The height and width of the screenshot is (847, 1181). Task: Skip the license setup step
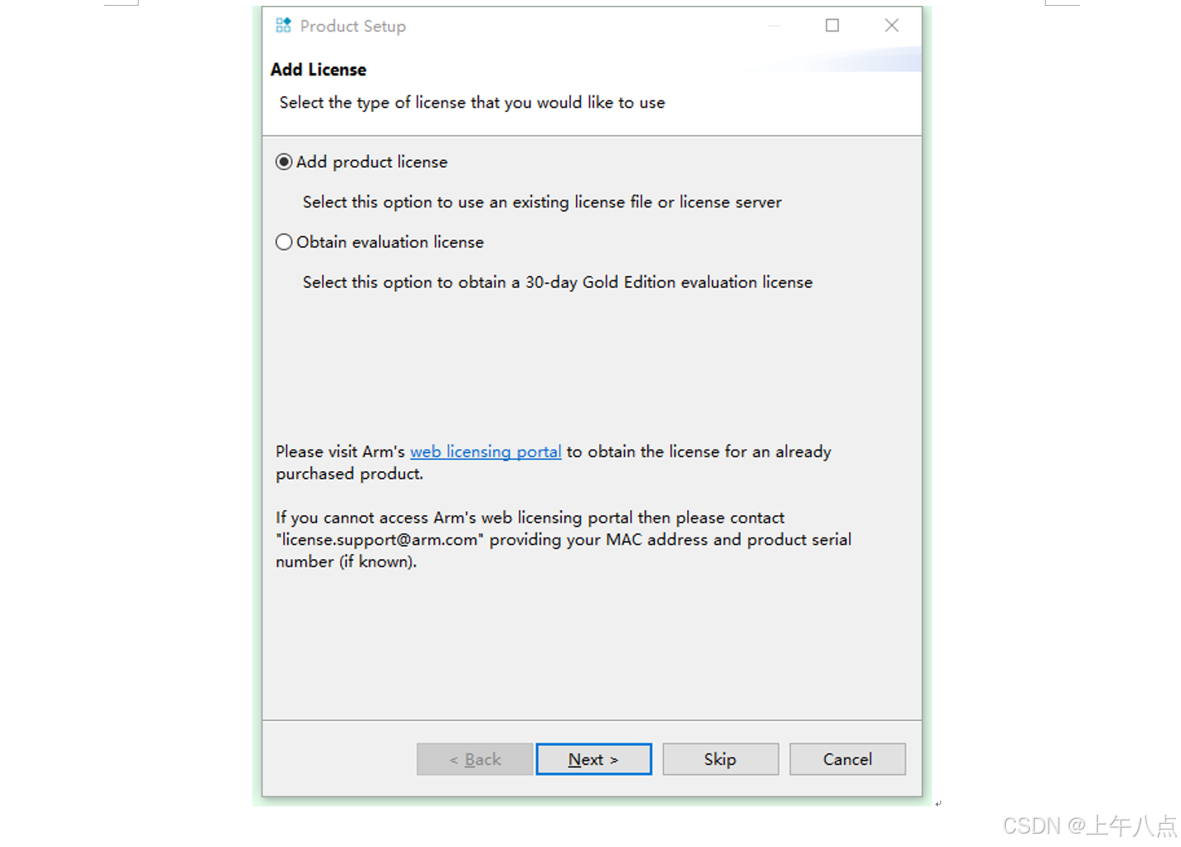point(720,759)
